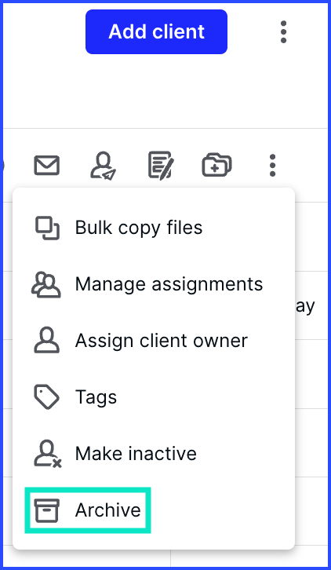Viewport: 331px width, 570px height.
Task: Click the person with x icon
Action: click(48, 454)
